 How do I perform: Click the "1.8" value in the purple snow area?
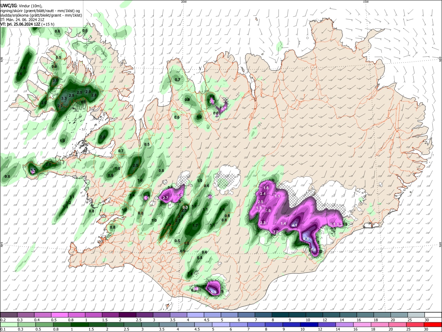pos(266,188)
